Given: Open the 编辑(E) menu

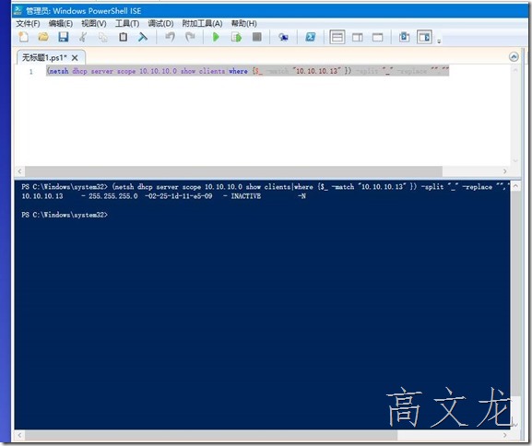Looking at the screenshot, I should point(61,23).
